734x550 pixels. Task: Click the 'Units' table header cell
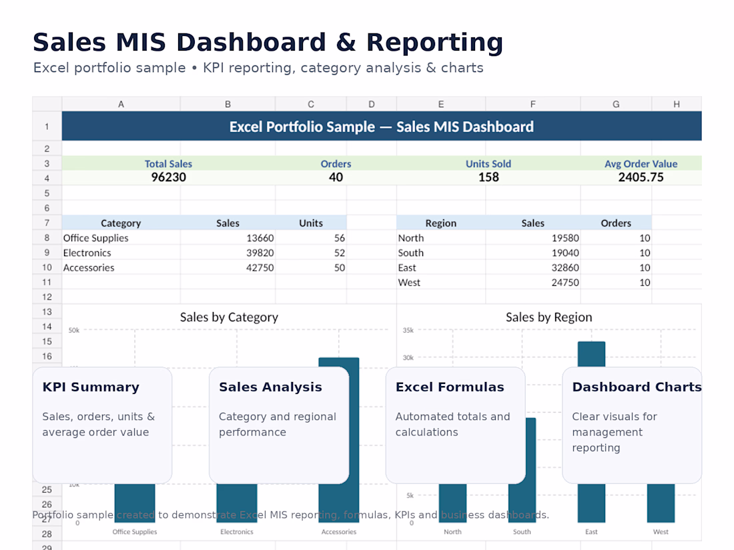(311, 223)
